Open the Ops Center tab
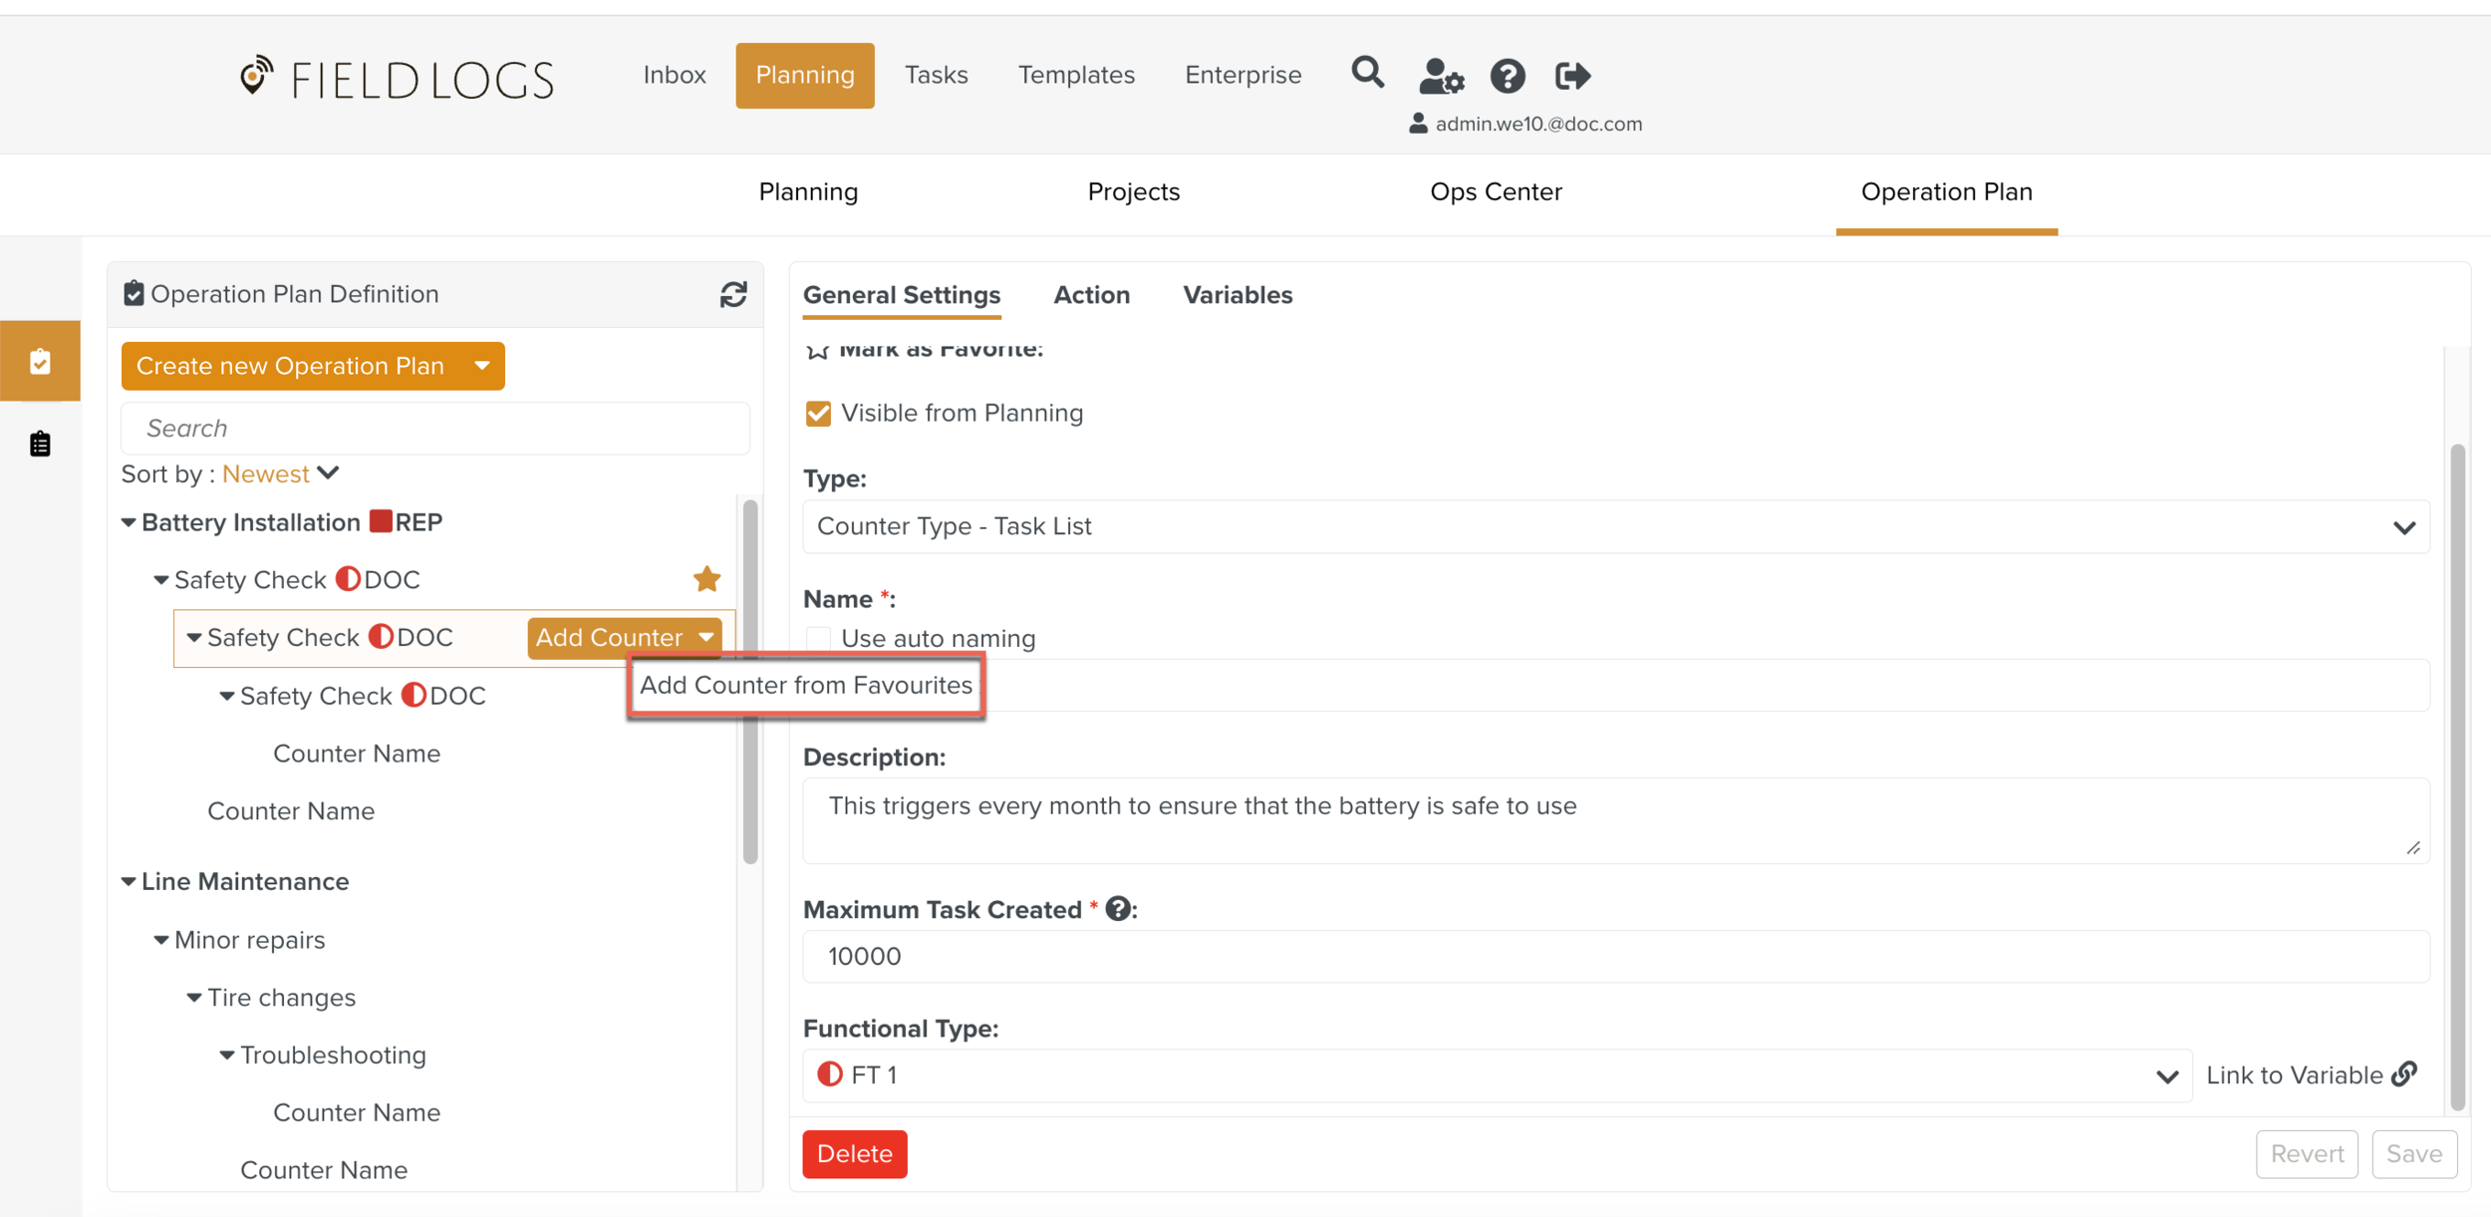The image size is (2491, 1217). (x=1495, y=191)
